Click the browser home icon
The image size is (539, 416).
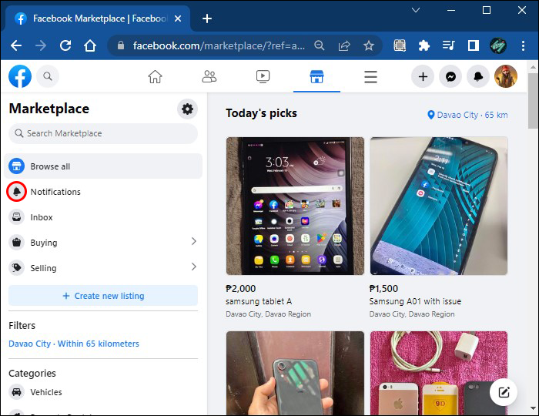pyautogui.click(x=90, y=45)
